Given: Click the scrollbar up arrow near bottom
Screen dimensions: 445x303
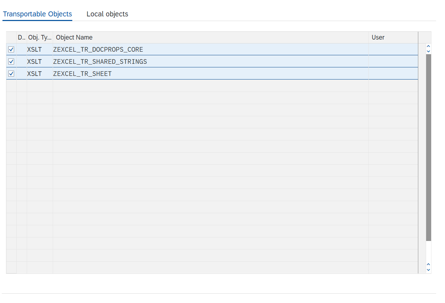Looking at the screenshot, I should tap(428, 265).
